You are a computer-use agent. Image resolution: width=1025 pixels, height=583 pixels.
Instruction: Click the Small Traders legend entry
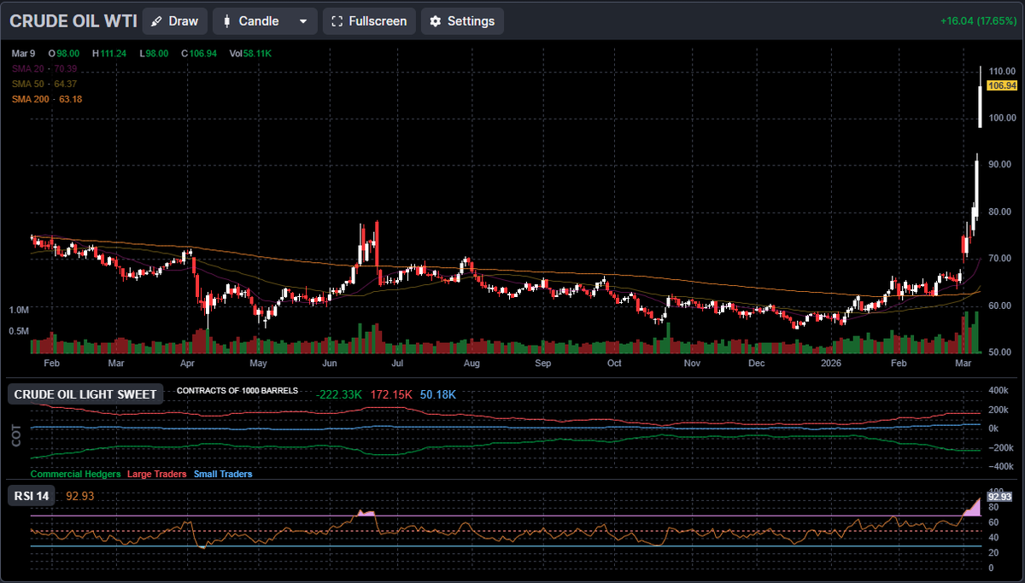223,474
